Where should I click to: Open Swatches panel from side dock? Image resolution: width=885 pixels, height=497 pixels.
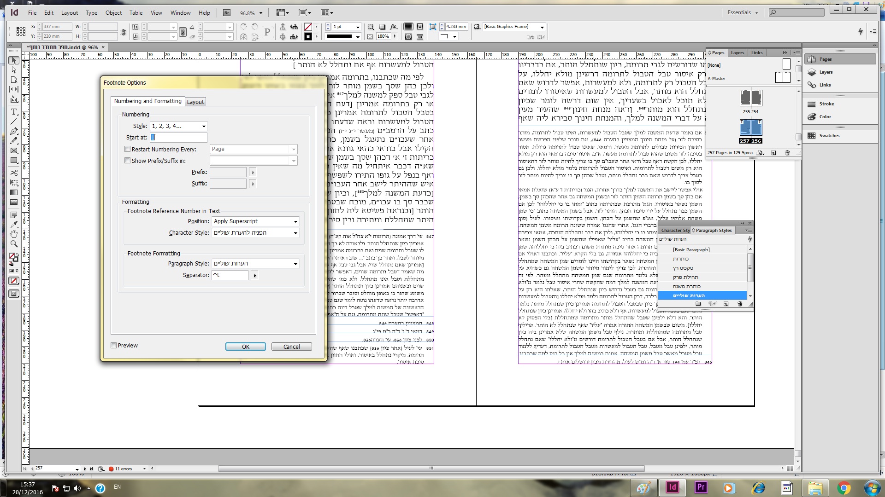pyautogui.click(x=829, y=136)
